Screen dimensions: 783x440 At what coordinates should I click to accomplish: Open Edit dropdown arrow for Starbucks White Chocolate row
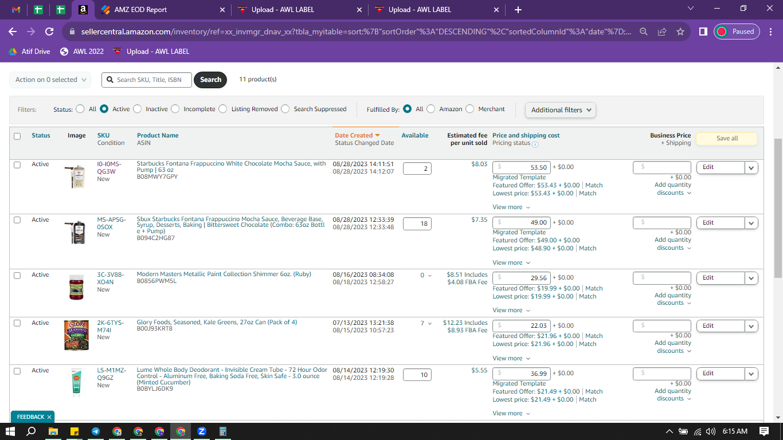[751, 167]
